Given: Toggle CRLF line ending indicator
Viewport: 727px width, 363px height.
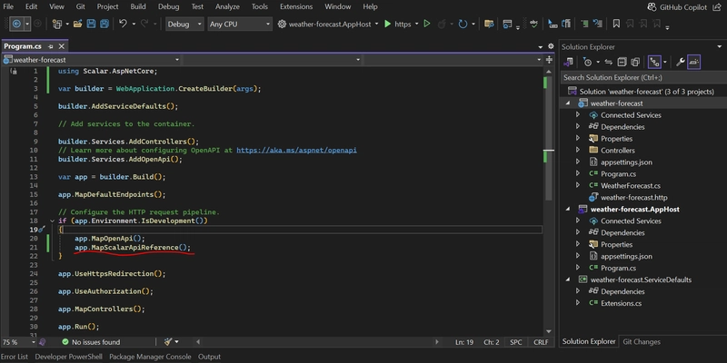Looking at the screenshot, I should (x=541, y=342).
